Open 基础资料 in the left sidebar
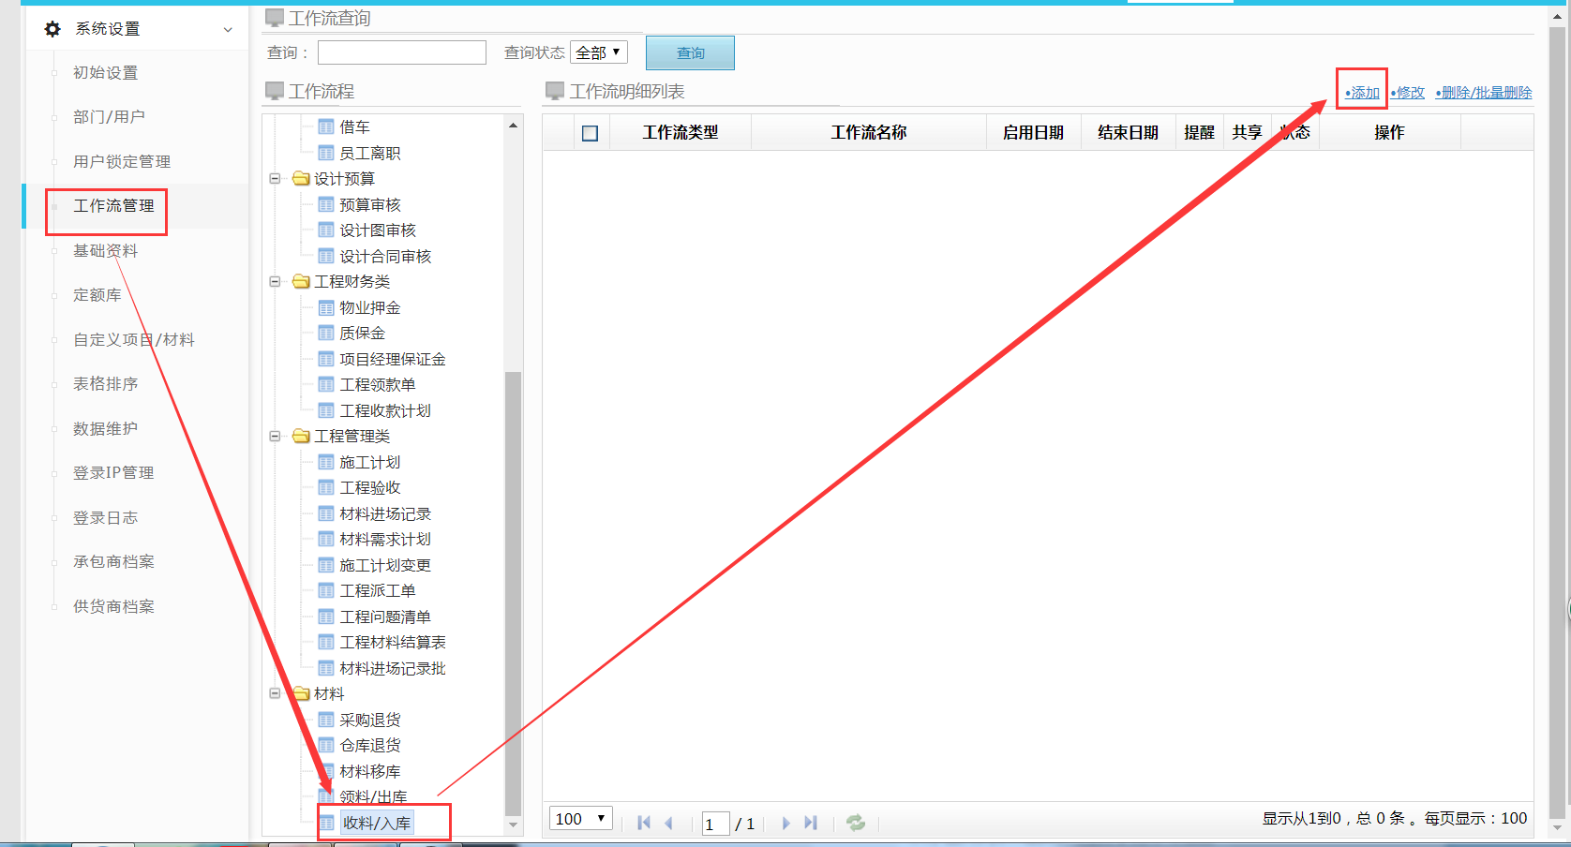This screenshot has height=847, width=1571. 105,250
